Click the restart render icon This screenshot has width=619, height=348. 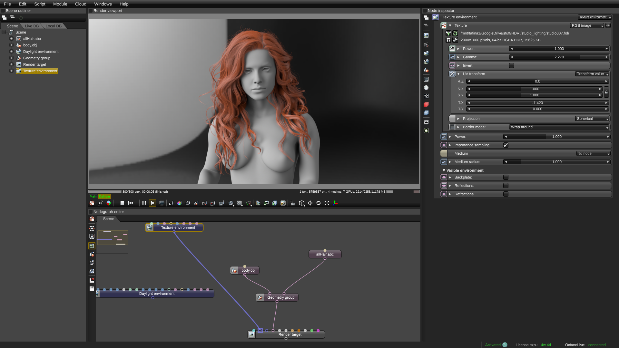[131, 203]
